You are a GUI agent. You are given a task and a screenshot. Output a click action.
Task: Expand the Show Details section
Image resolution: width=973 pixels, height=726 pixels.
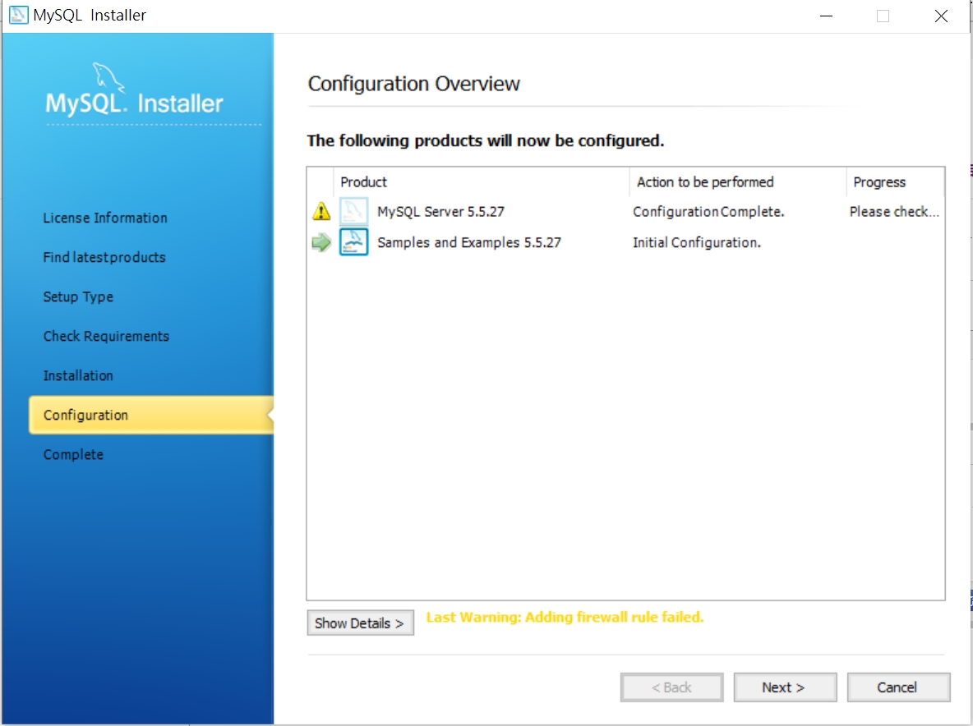coord(360,623)
